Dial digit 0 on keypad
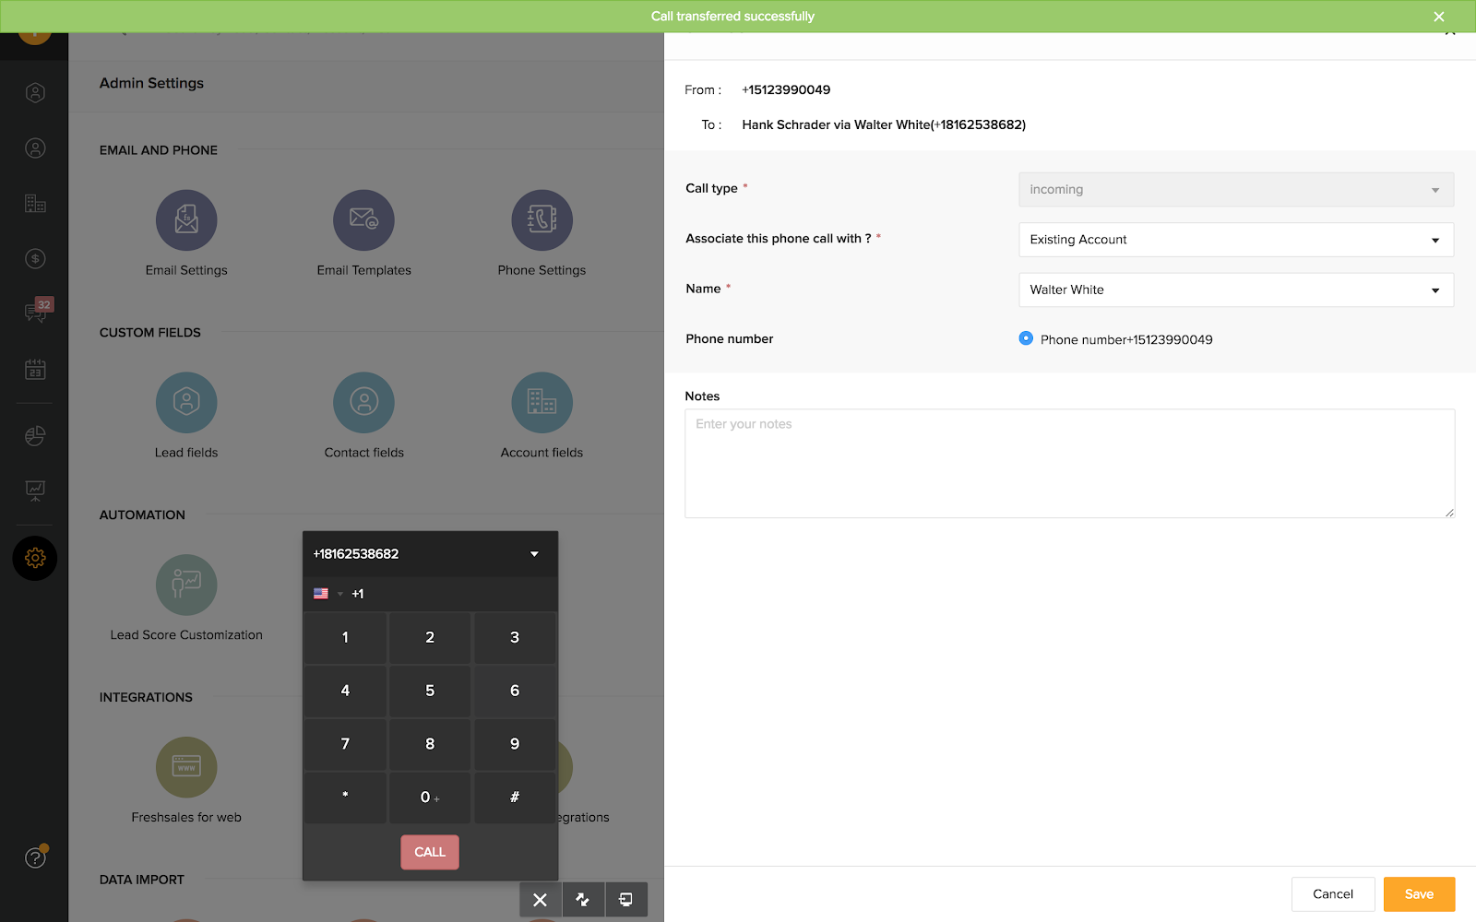This screenshot has width=1476, height=922. coord(430,798)
